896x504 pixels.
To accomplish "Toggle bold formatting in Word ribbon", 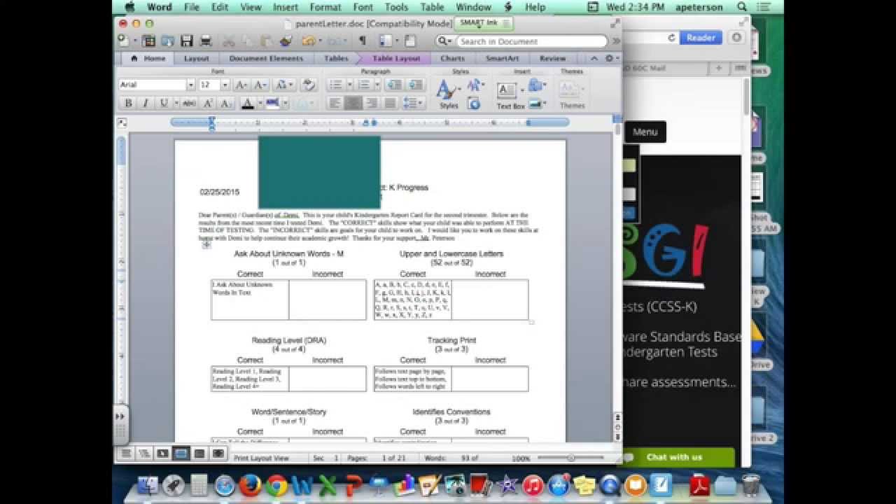I will point(128,103).
